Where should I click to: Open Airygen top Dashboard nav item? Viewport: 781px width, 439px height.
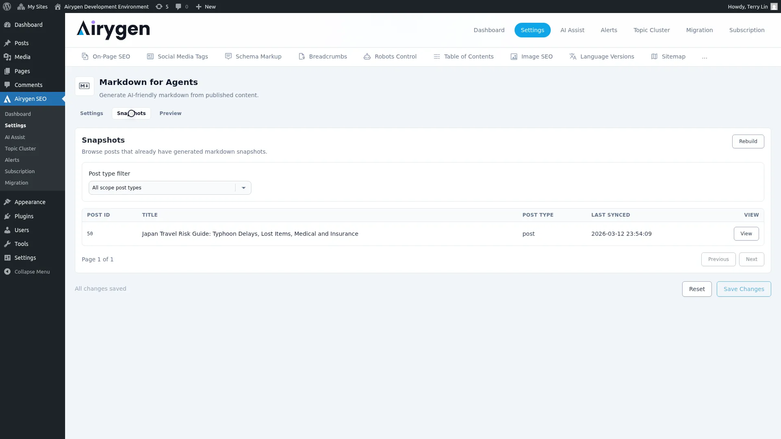pyautogui.click(x=489, y=30)
